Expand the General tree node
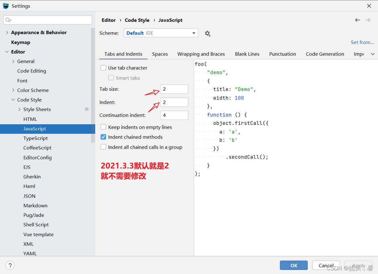Viewport: 378px width, 274px height. click(13, 61)
